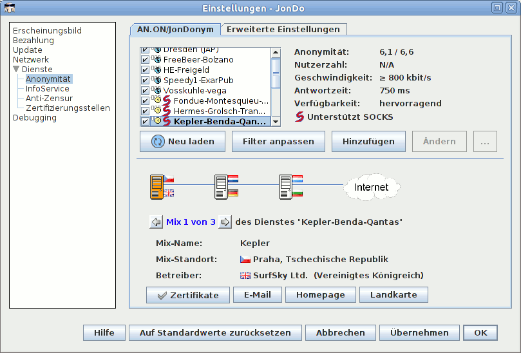Click the Mix 1 von 3 link
The height and width of the screenshot is (353, 521).
[191, 222]
